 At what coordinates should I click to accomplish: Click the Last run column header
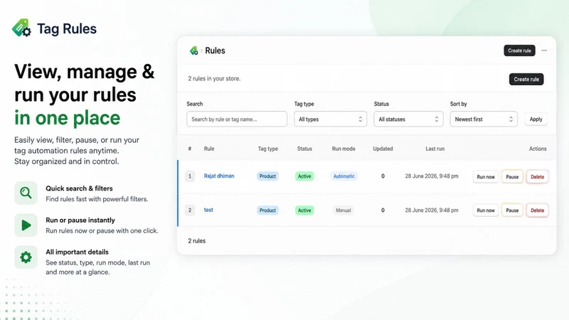pyautogui.click(x=435, y=149)
